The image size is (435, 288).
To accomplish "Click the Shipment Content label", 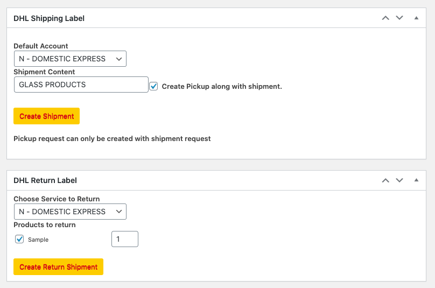I will point(44,72).
